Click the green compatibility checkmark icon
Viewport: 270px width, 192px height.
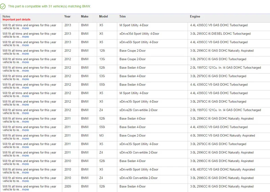[x=3, y=6]
